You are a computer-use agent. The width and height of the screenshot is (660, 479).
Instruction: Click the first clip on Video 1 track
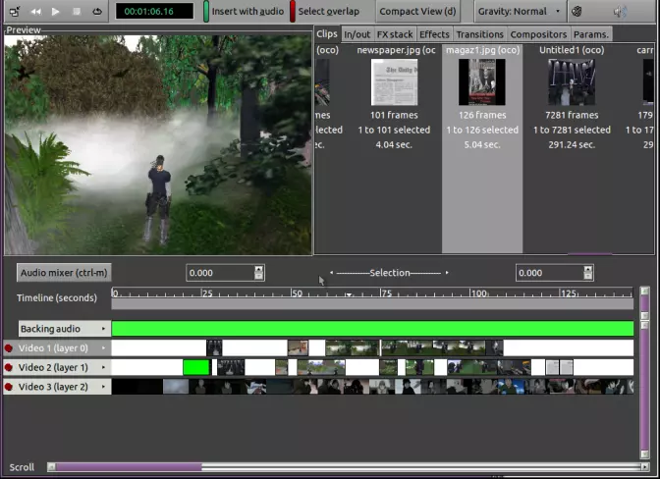point(214,348)
